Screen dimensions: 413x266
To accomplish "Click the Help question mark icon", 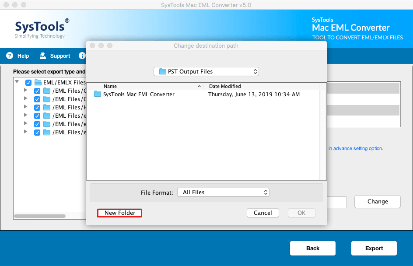I will (x=10, y=56).
